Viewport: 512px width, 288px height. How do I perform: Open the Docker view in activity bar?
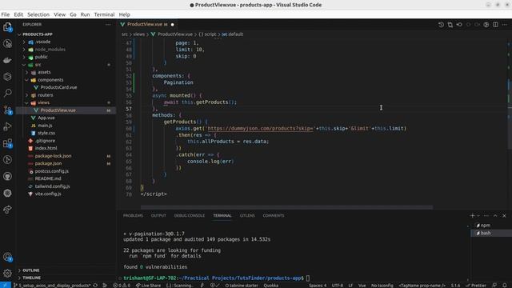tap(7, 60)
